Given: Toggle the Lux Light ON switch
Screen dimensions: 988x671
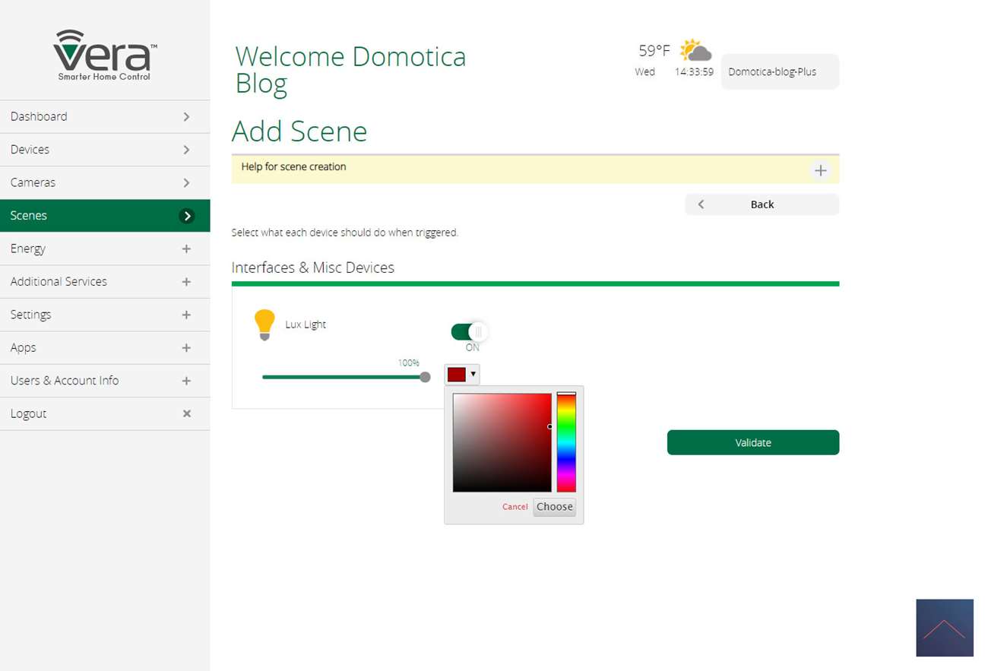Looking at the screenshot, I should [469, 332].
